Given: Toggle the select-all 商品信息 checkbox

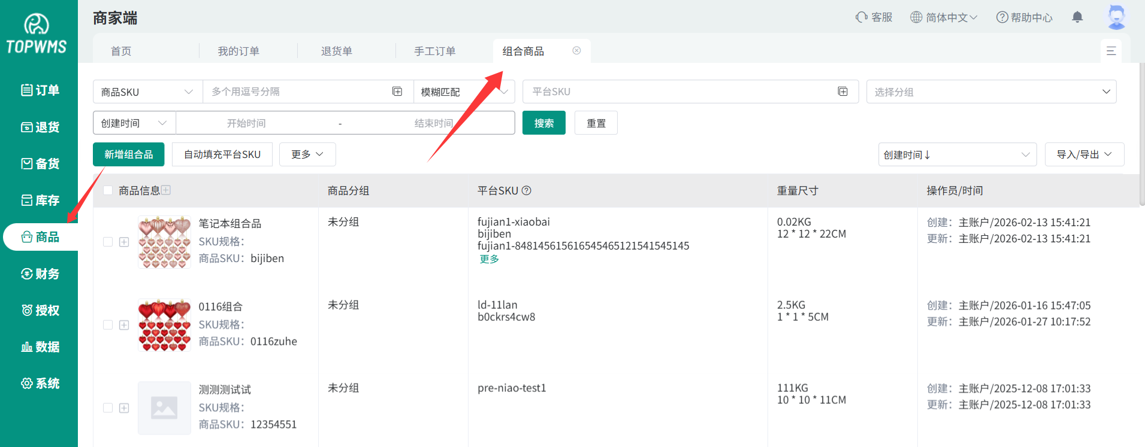Looking at the screenshot, I should click(108, 190).
